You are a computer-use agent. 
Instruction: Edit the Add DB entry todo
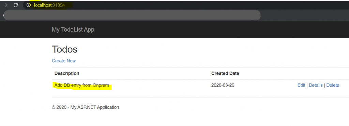tap(301, 85)
